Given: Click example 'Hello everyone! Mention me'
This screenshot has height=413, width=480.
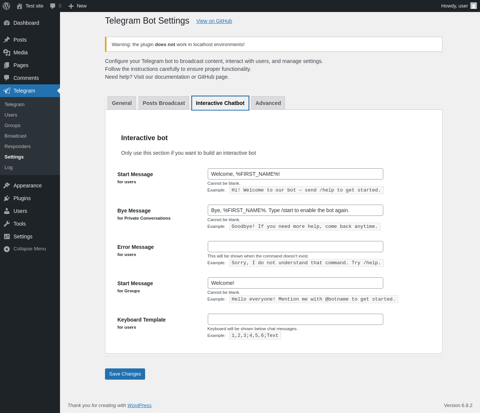Looking at the screenshot, I should (313, 299).
